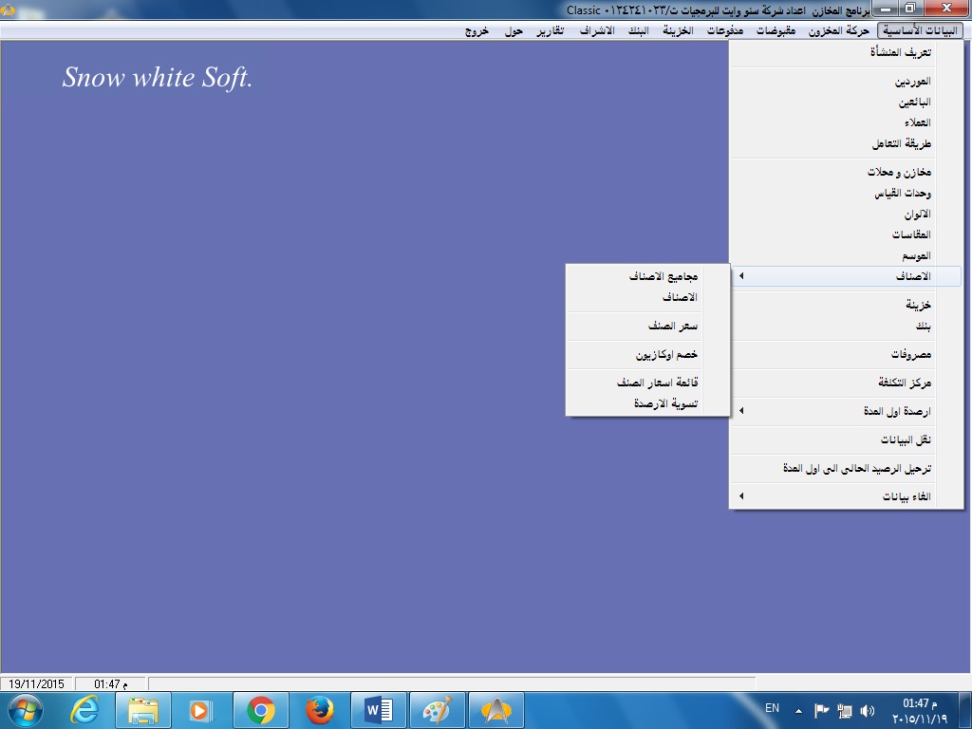
Task: Select خصم اوكازيون submenu entry
Action: click(x=666, y=354)
